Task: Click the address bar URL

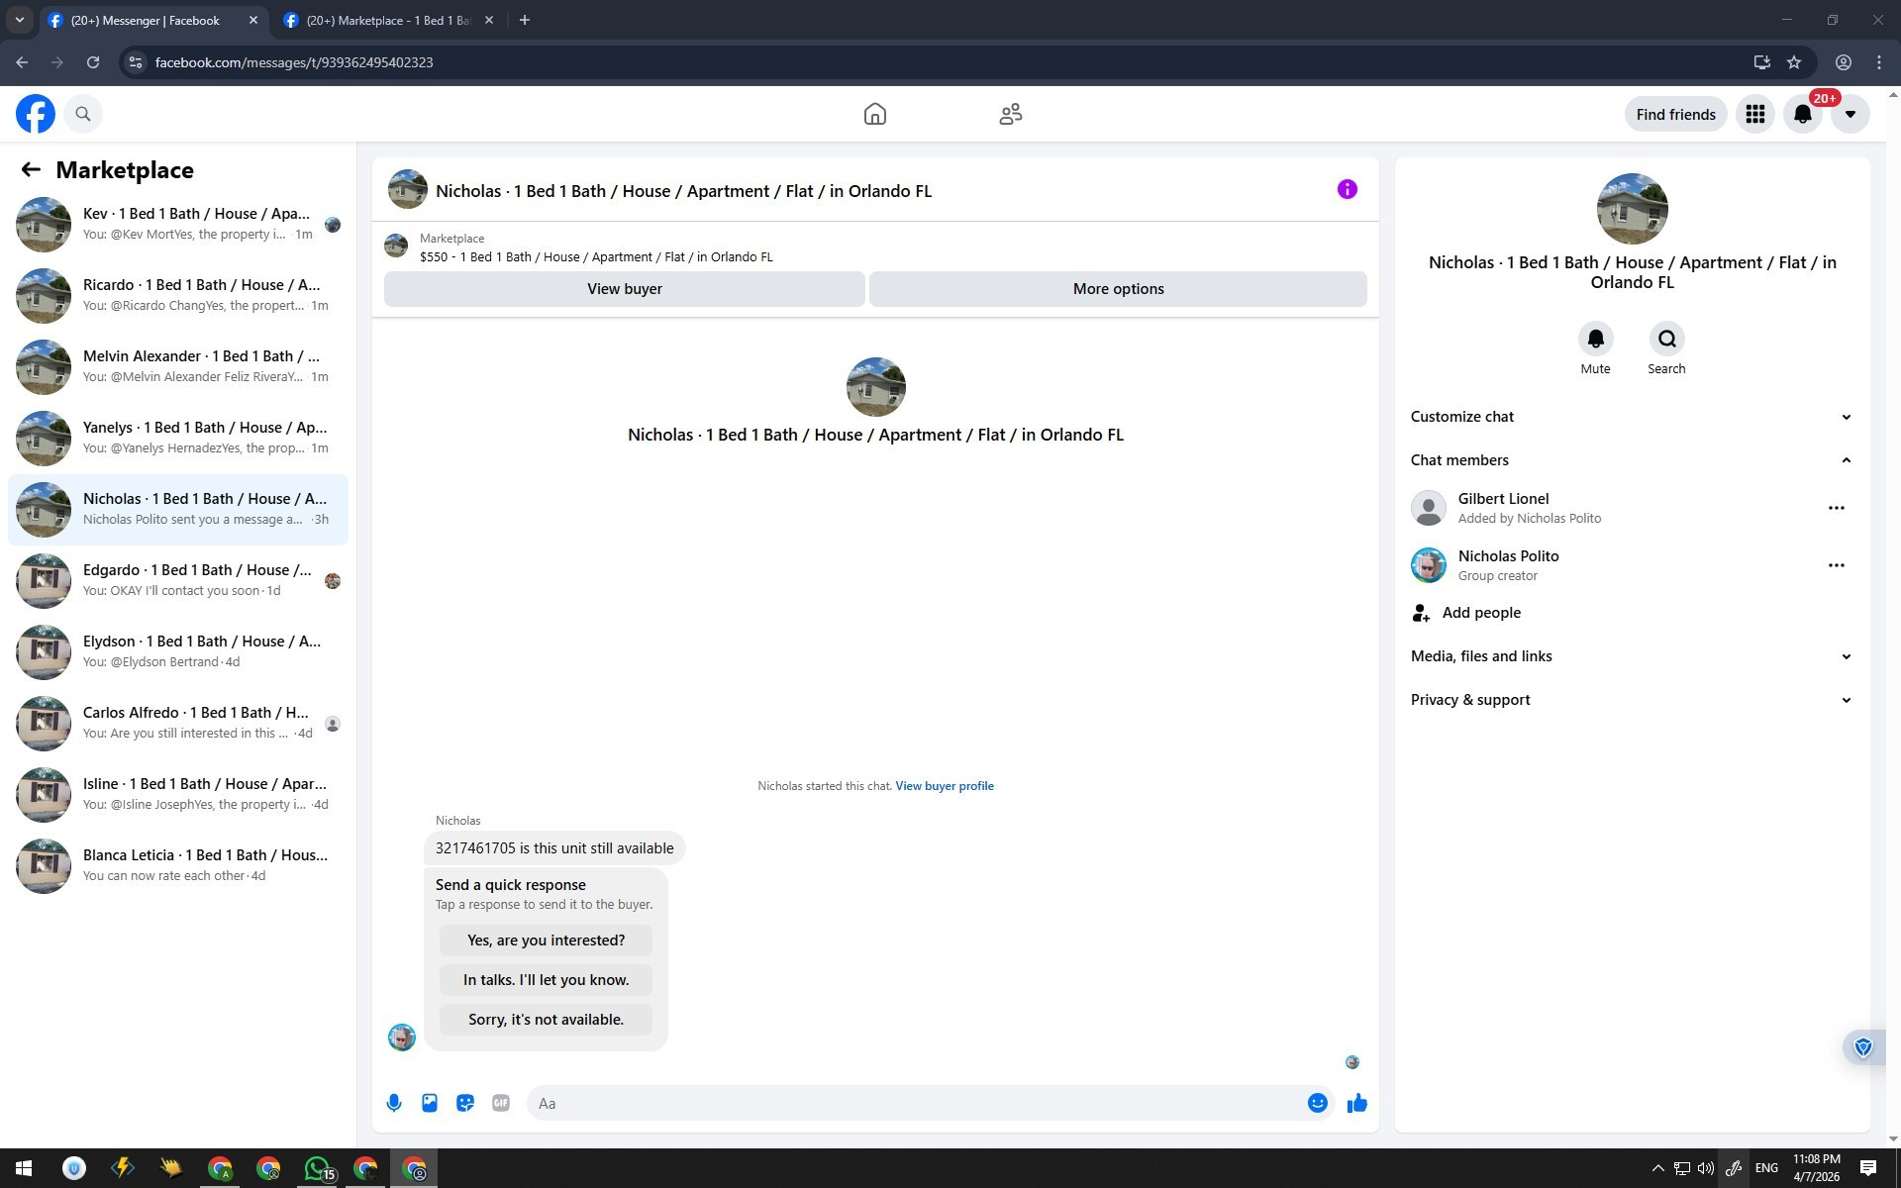Action: click(294, 62)
